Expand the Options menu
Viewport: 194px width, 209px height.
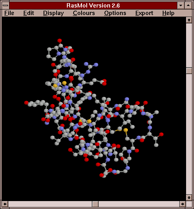pyautogui.click(x=115, y=13)
